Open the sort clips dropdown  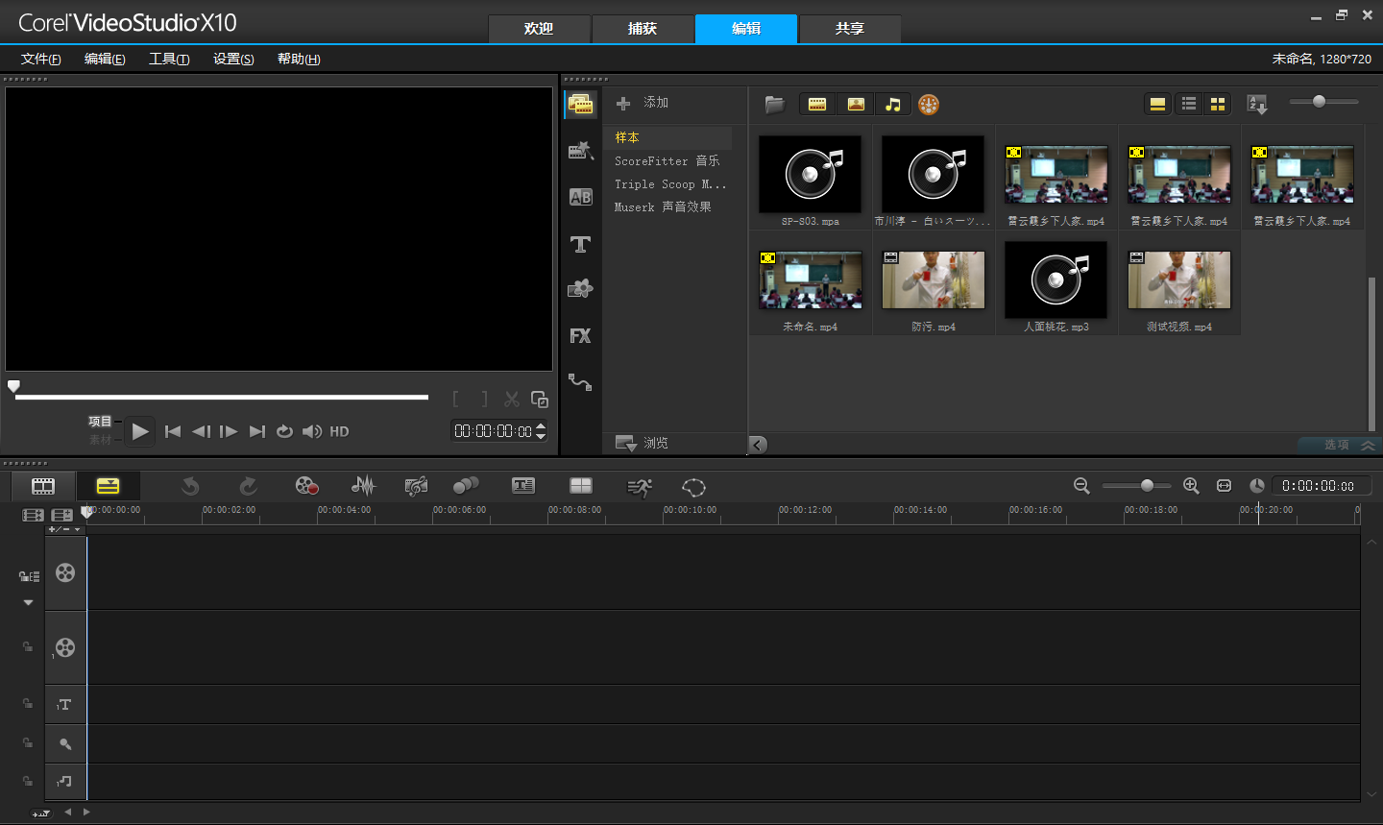point(1257,104)
